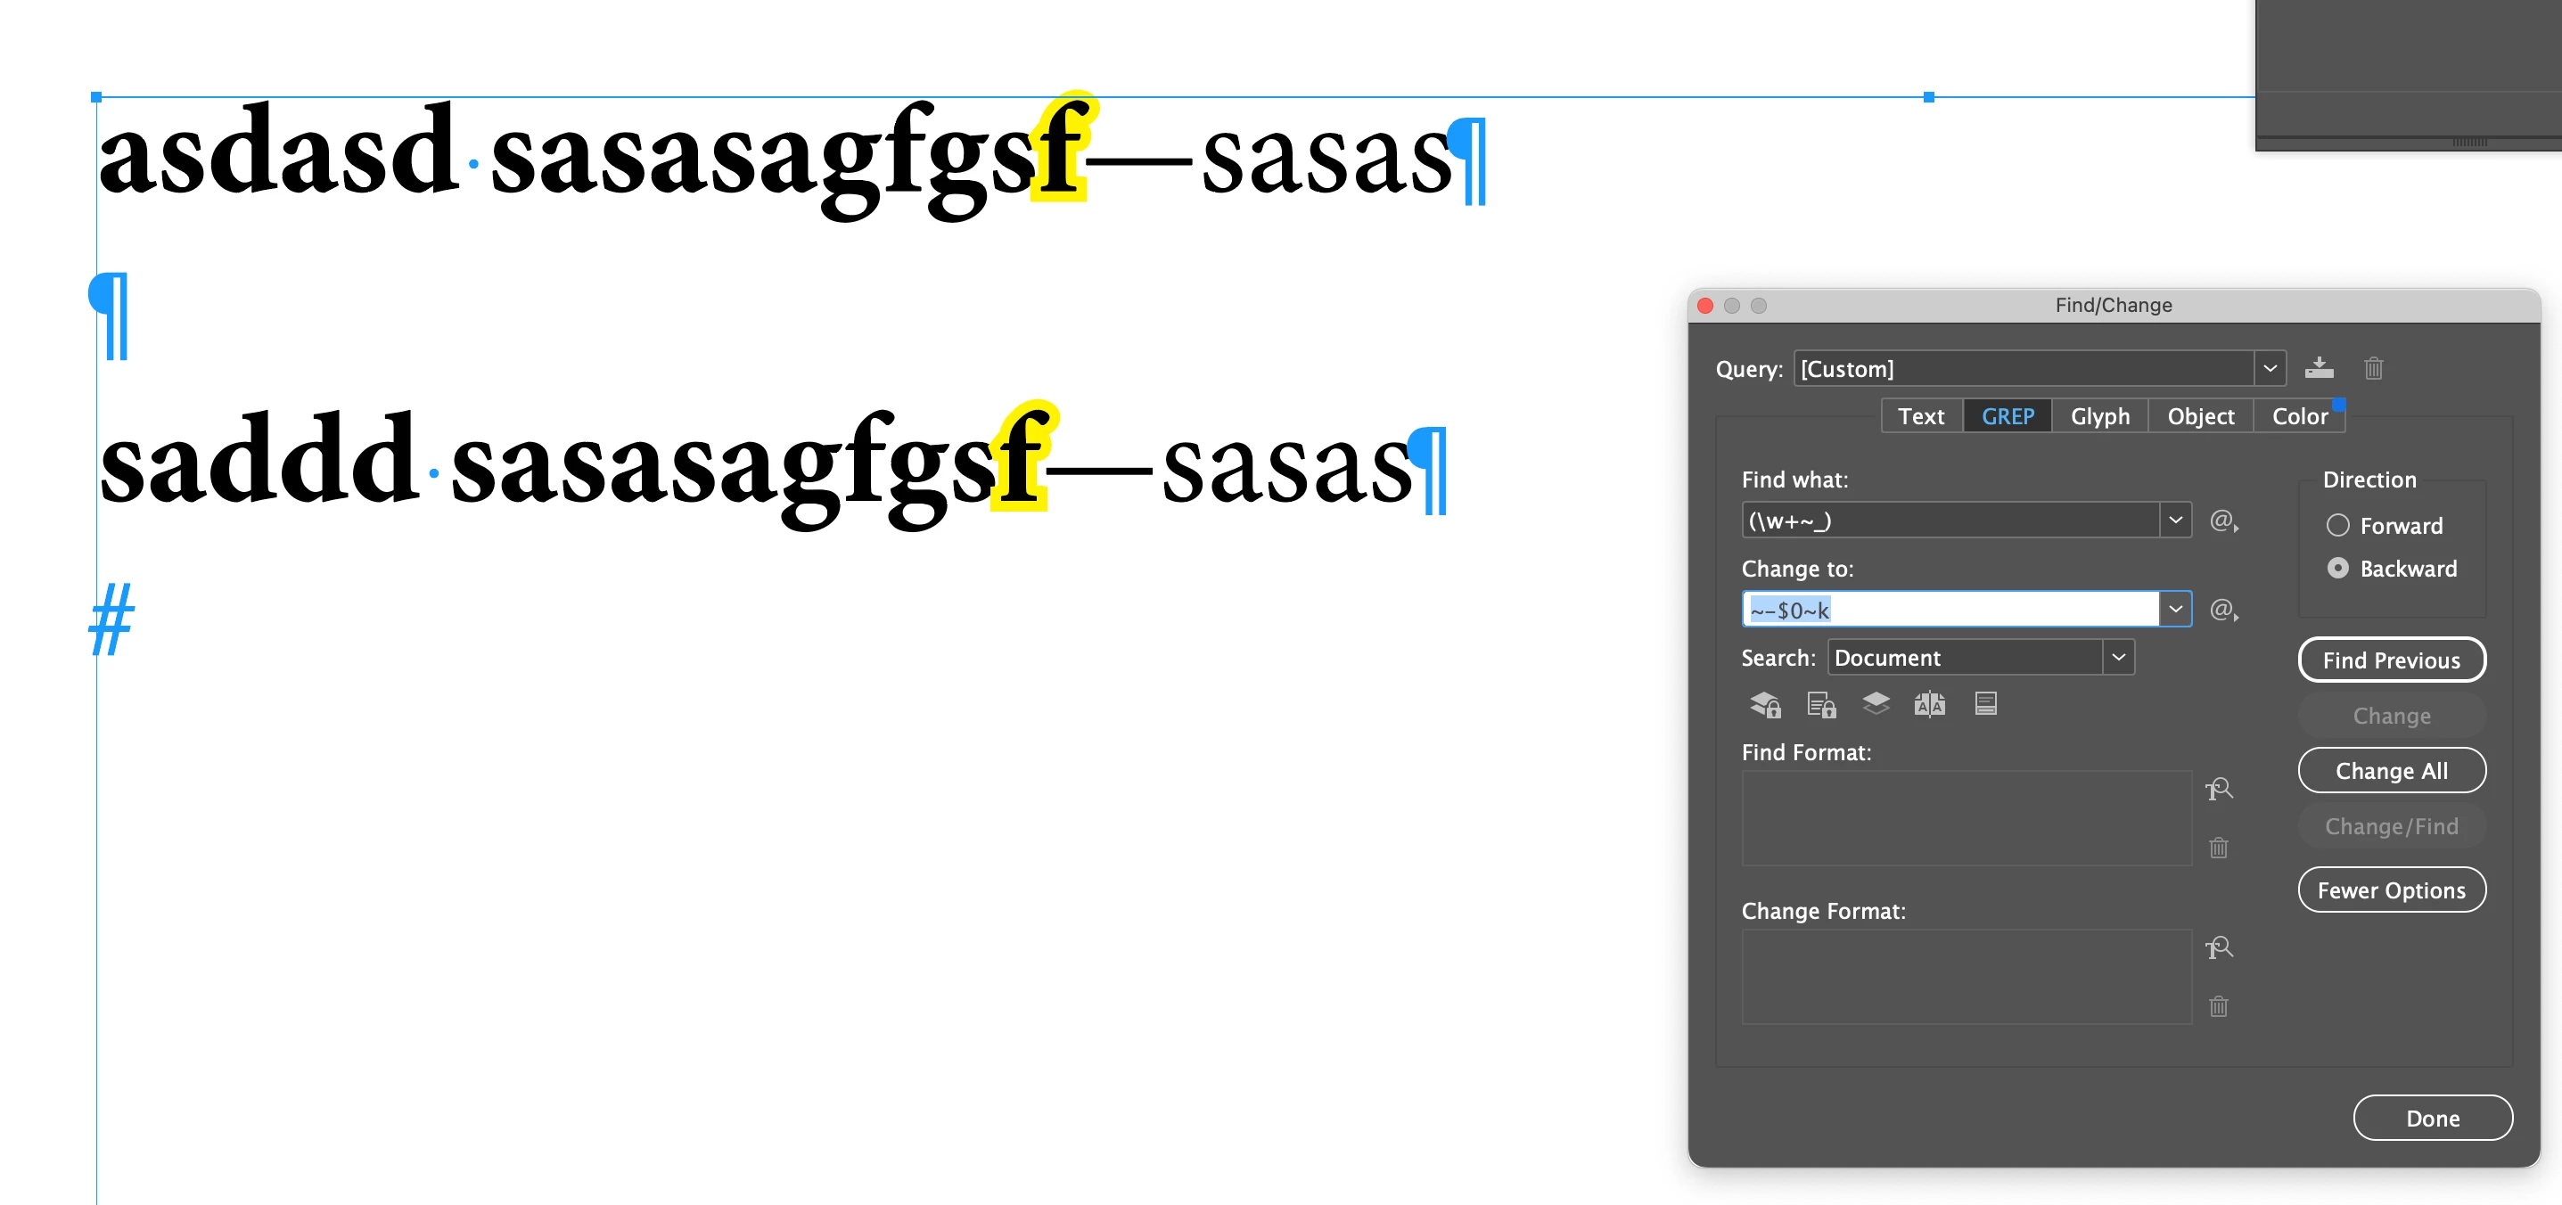This screenshot has height=1205, width=2562.
Task: Switch to the Text tab
Action: point(1920,415)
